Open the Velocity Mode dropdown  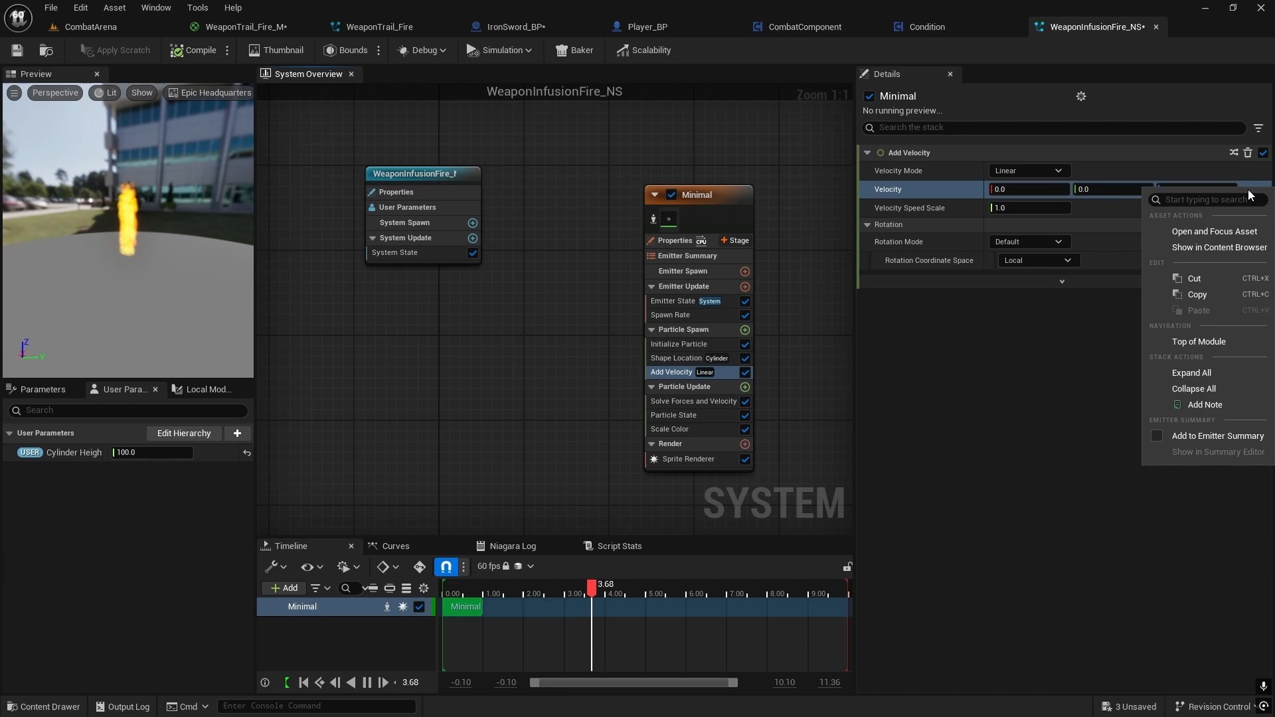(1028, 171)
